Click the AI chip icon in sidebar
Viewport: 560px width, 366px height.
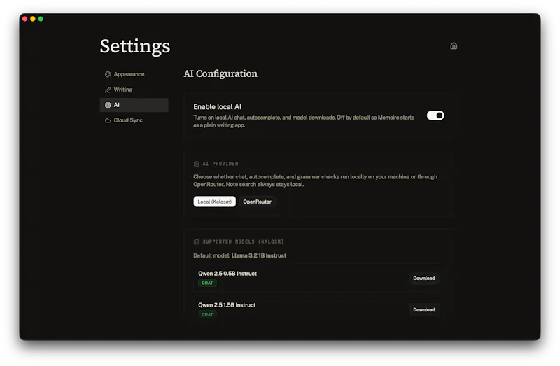pyautogui.click(x=108, y=105)
